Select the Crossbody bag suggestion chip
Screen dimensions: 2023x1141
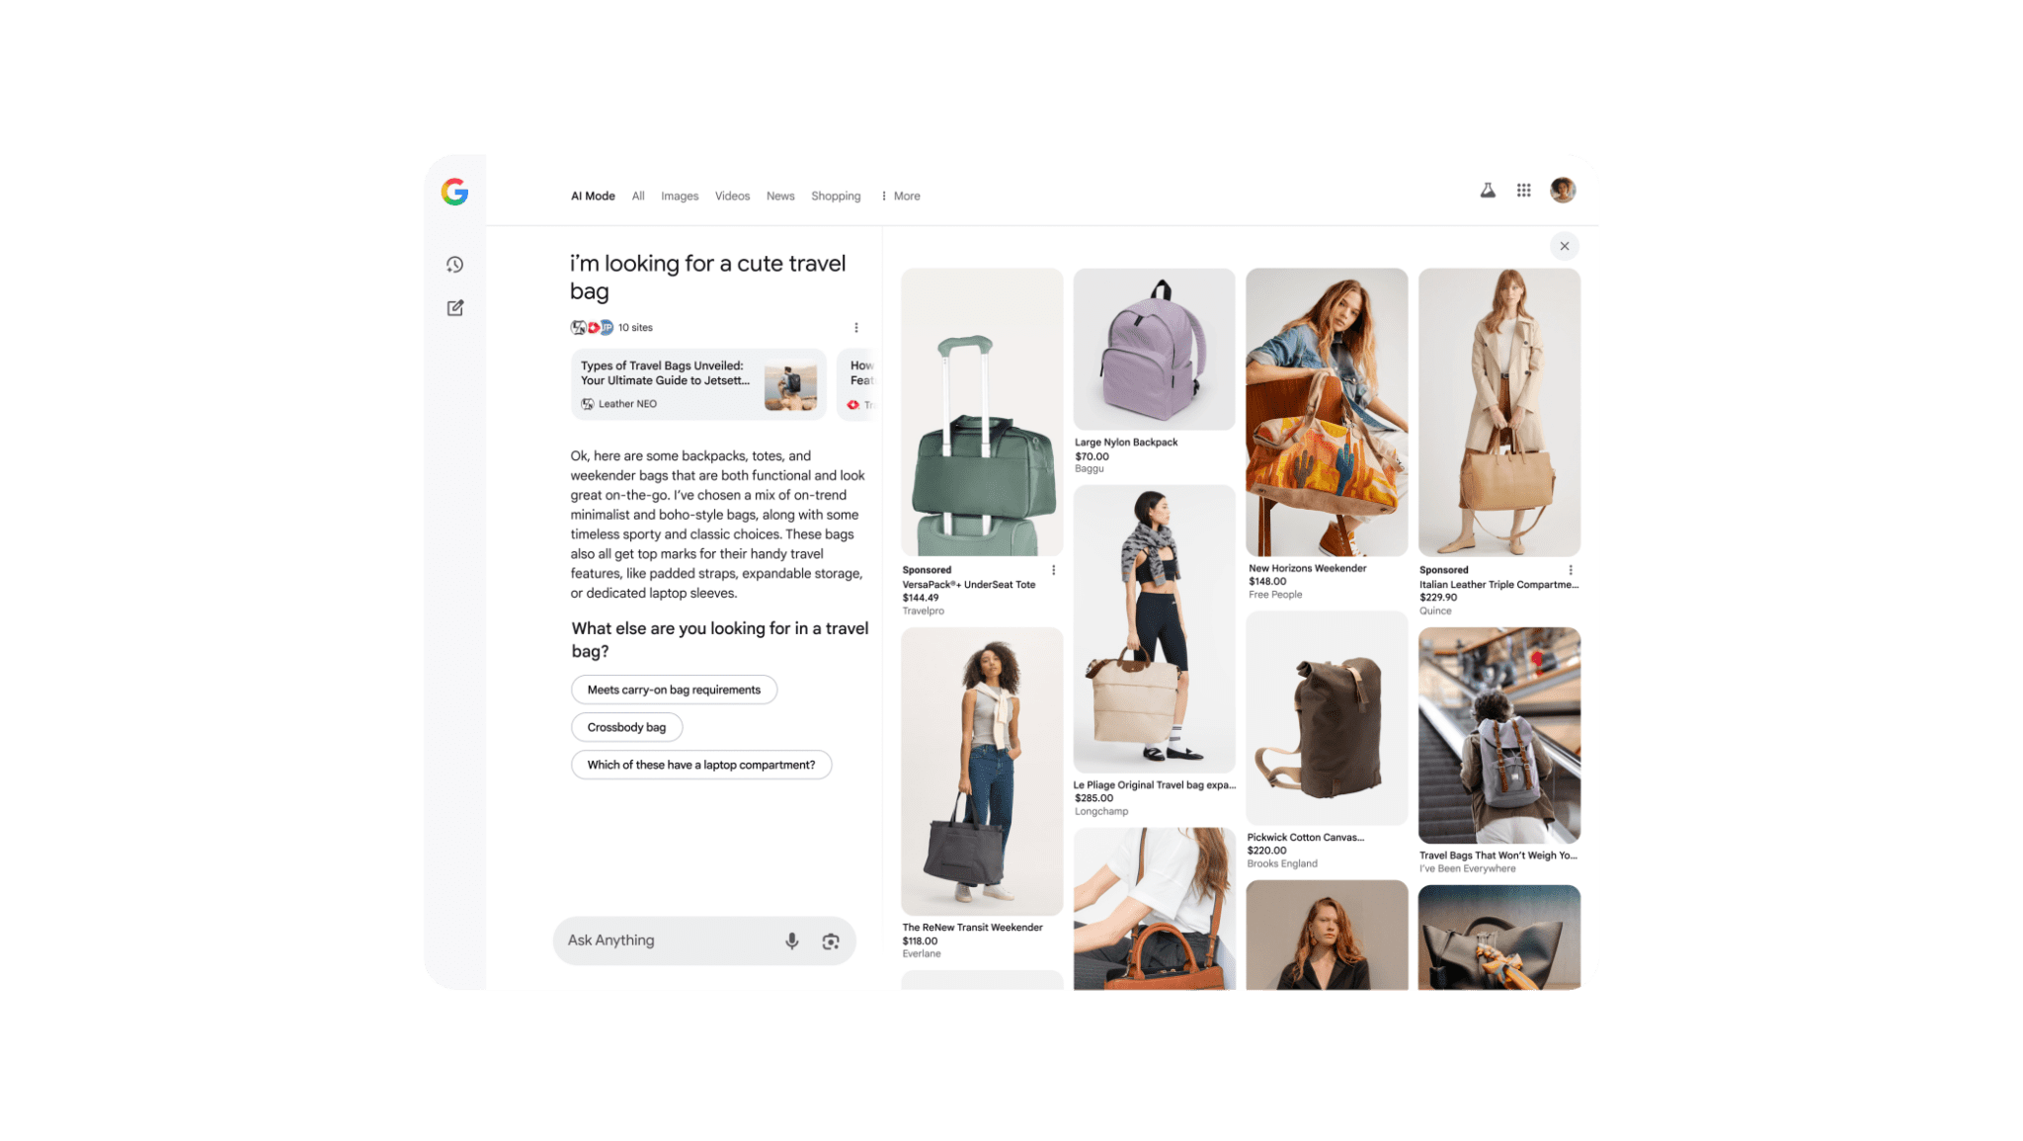[626, 726]
